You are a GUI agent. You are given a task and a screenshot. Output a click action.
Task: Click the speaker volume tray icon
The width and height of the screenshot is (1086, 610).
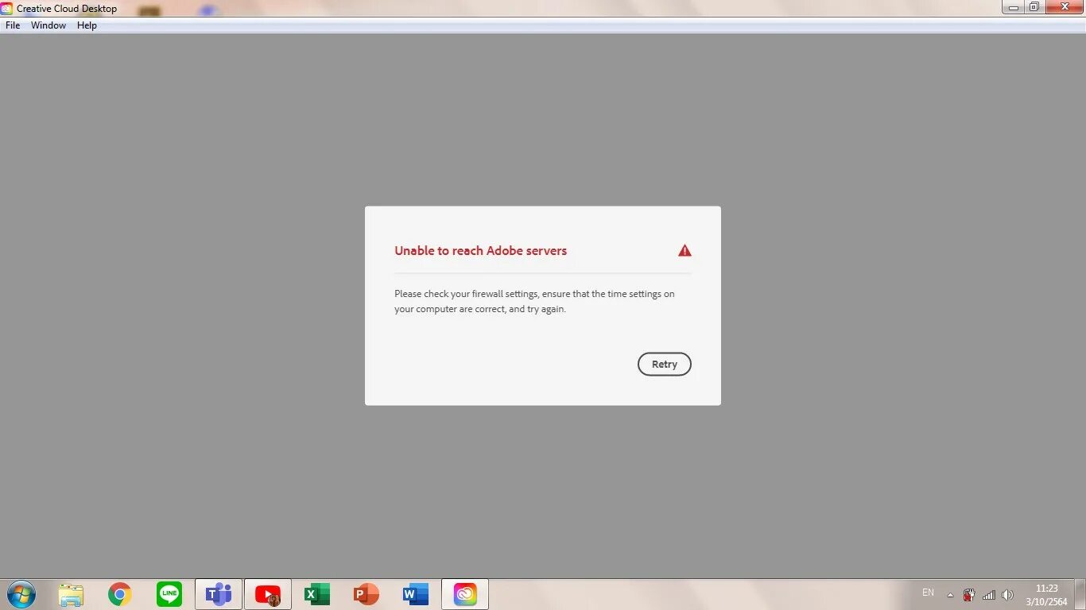[x=1008, y=595]
